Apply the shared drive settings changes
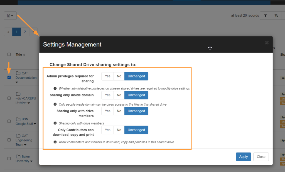This screenshot has width=285, height=172. pyautogui.click(x=243, y=157)
